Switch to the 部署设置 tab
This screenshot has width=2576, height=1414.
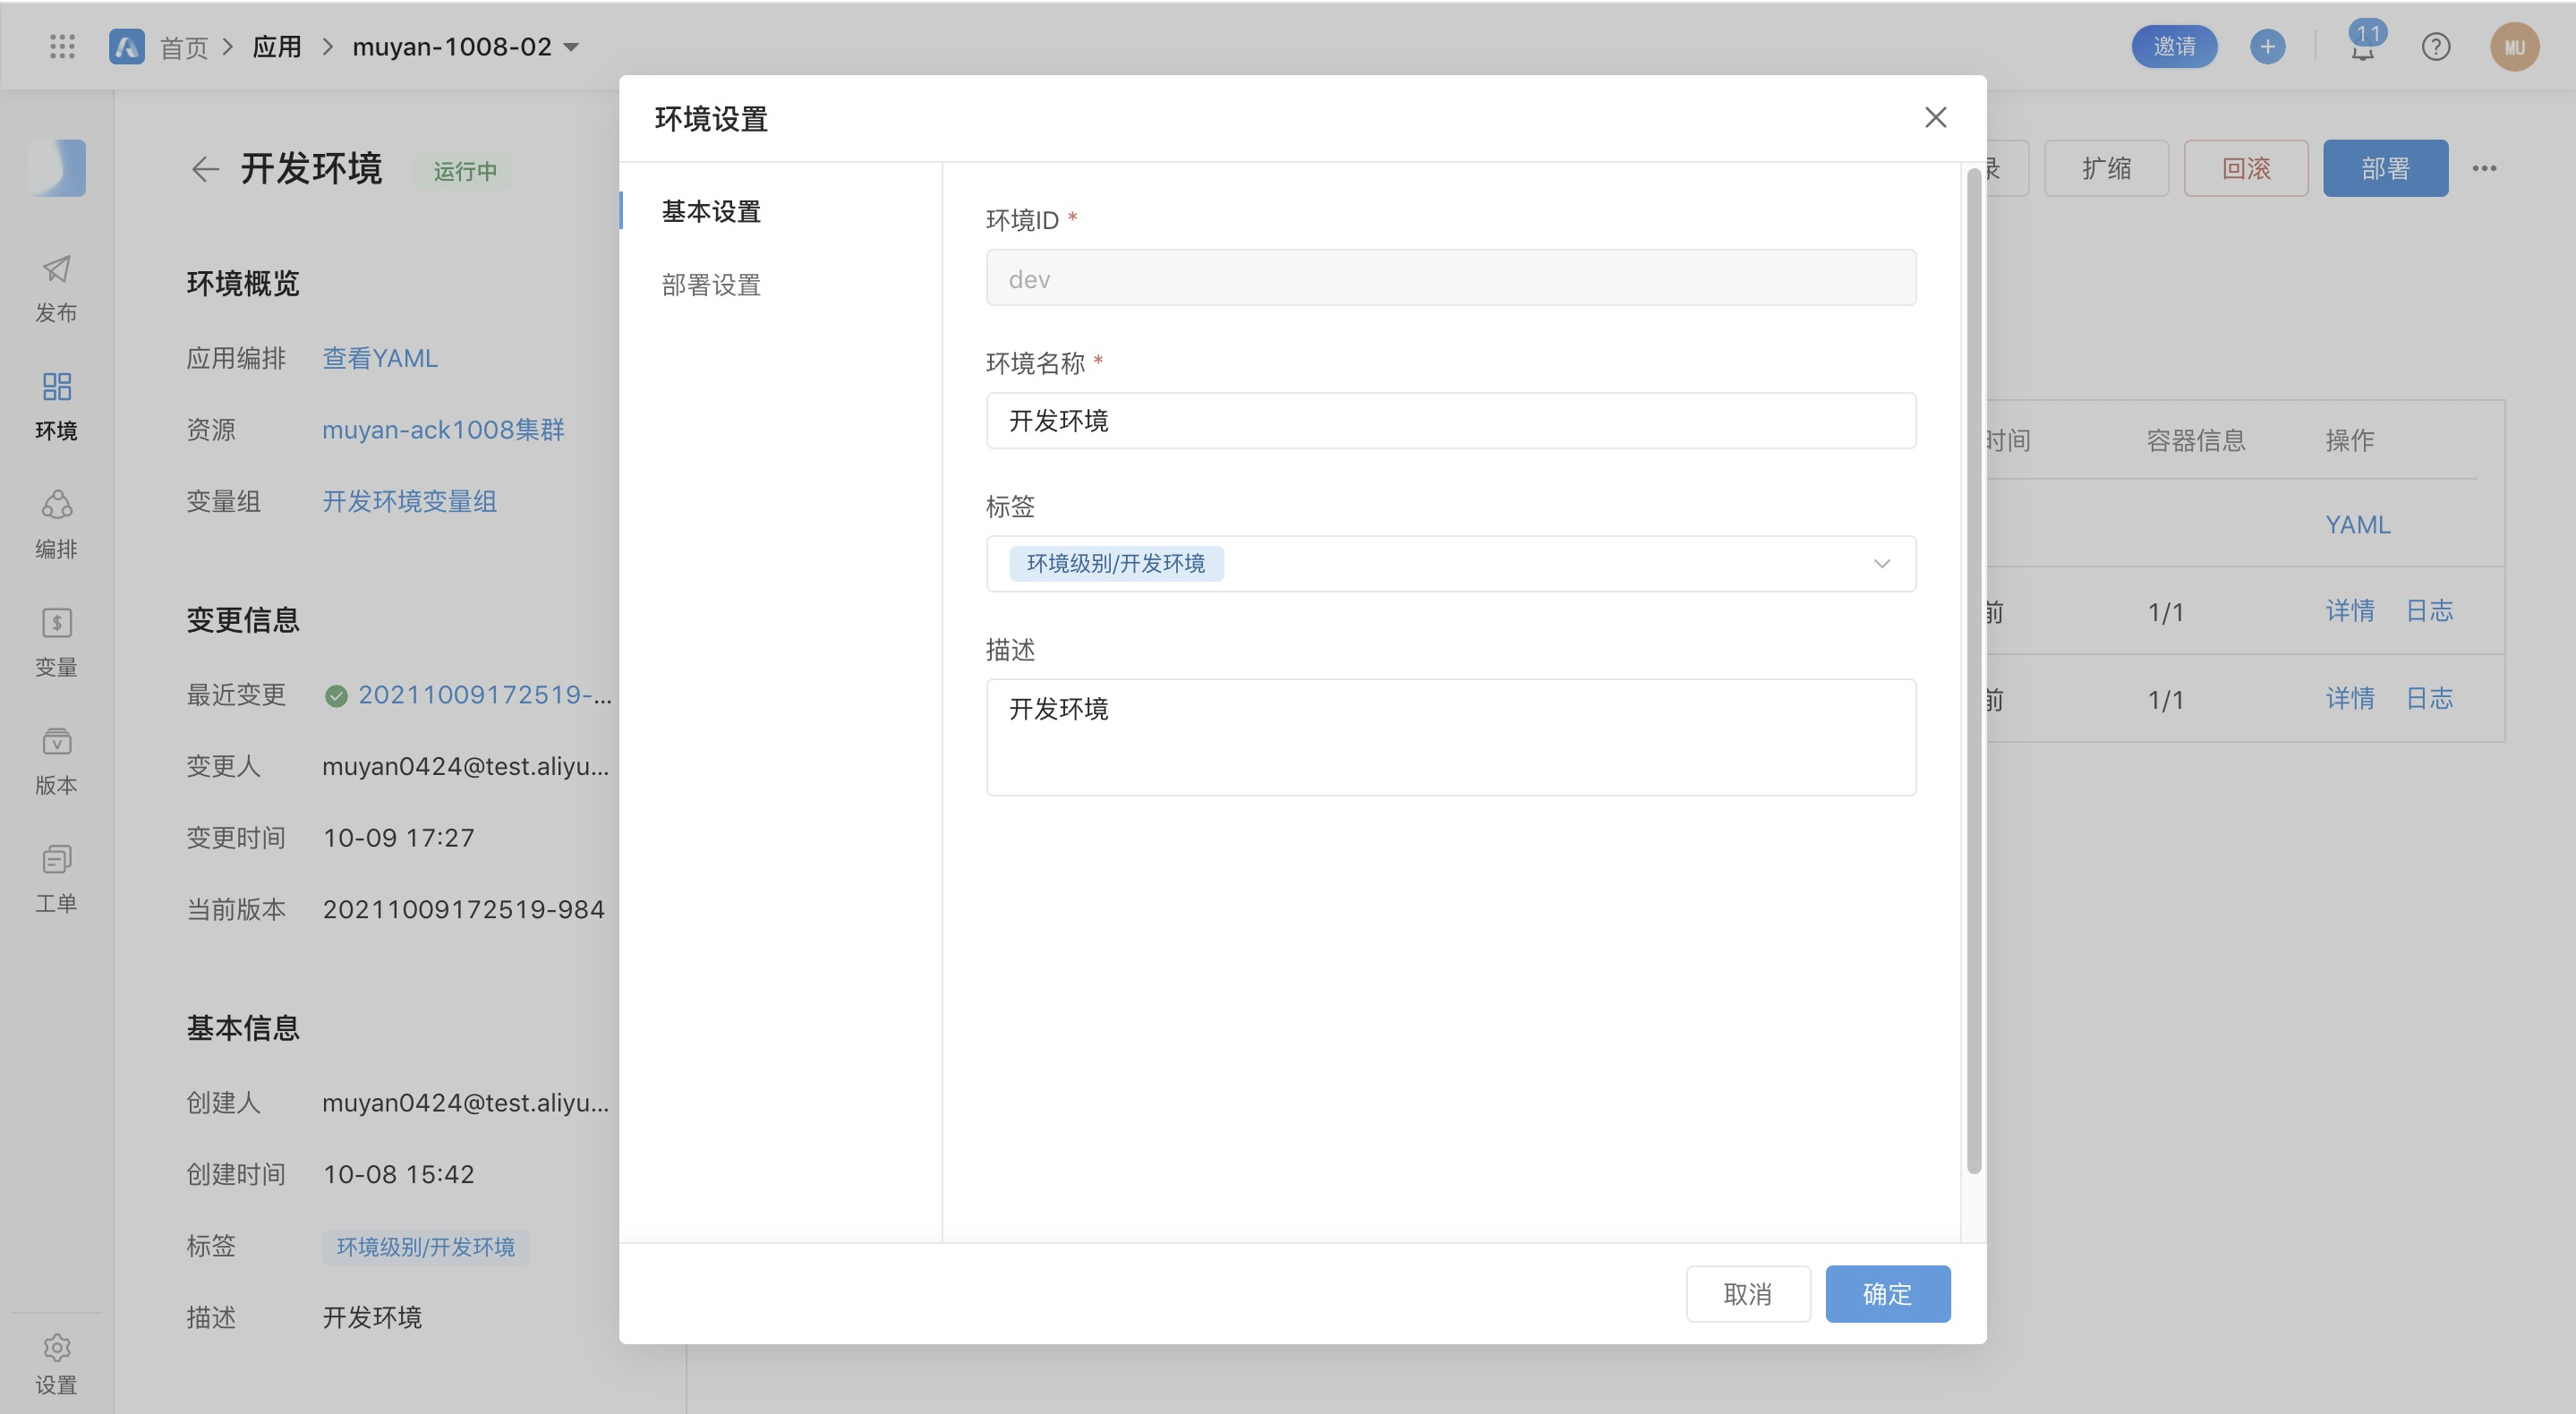coord(711,285)
